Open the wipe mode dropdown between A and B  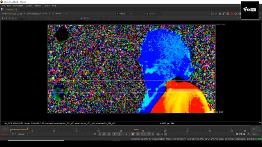[x=139, y=13]
